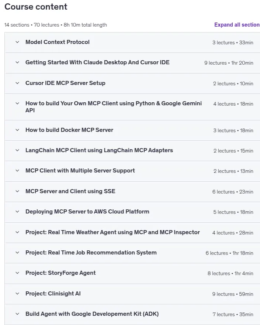The width and height of the screenshot is (260, 325).
Task: Expand chevron for Deploying MCP Server to AWS
Action: click(17, 212)
